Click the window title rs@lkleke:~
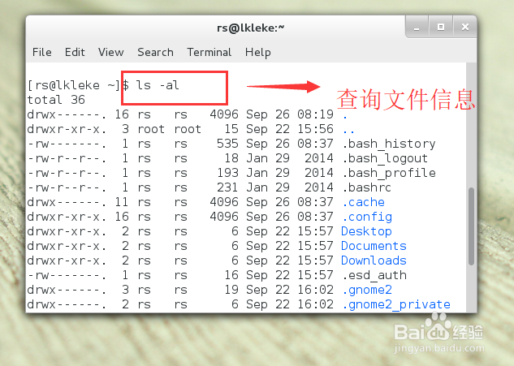Image resolution: width=514 pixels, height=366 pixels. pyautogui.click(x=250, y=28)
